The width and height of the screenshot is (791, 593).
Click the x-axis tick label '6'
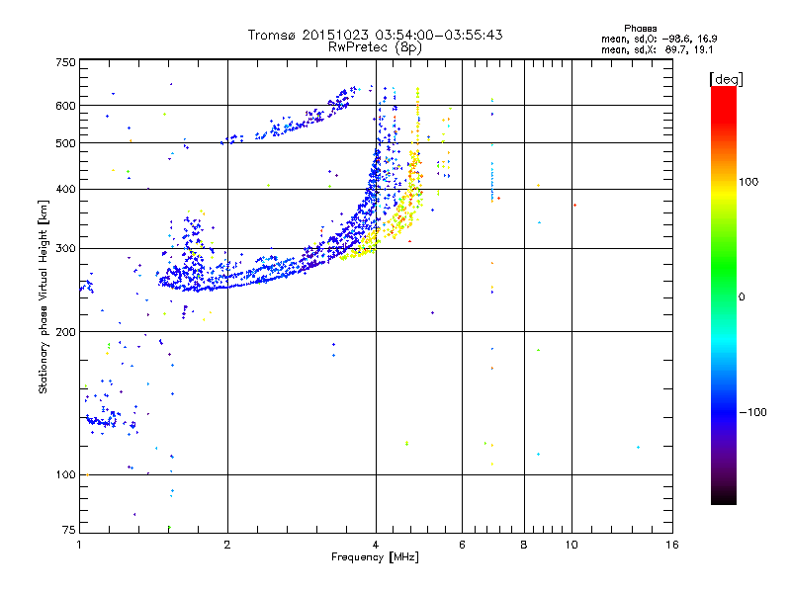(x=462, y=545)
